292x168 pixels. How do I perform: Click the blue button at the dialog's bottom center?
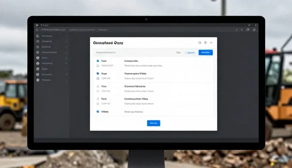[x=153, y=123]
